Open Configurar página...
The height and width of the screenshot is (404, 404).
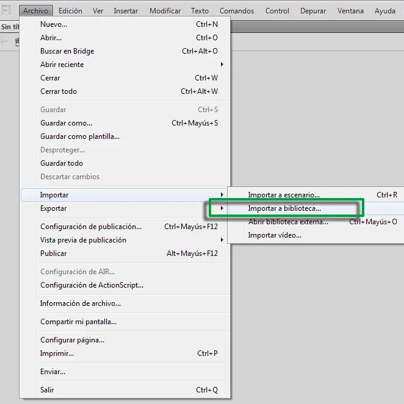pyautogui.click(x=125, y=340)
